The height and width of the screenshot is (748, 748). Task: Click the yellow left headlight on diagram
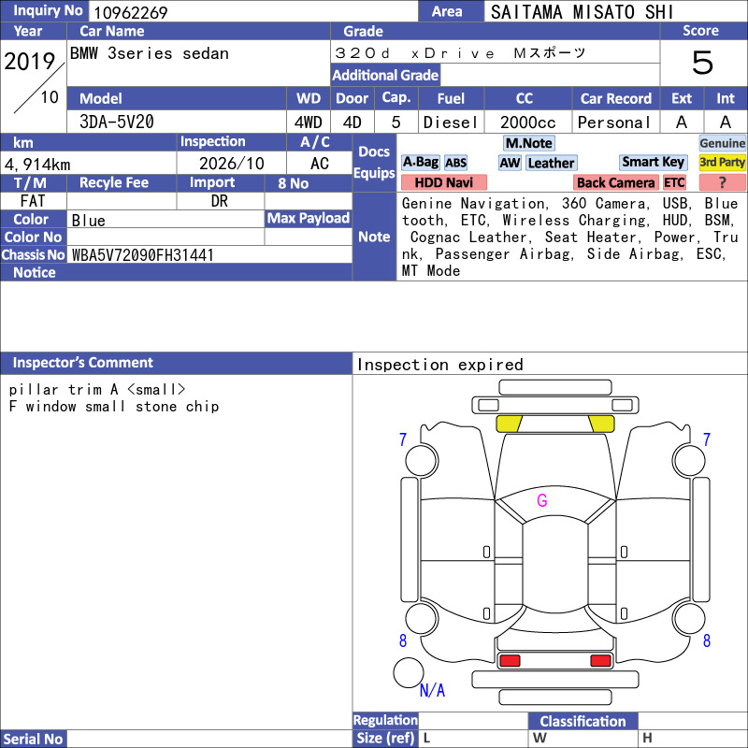point(509,424)
